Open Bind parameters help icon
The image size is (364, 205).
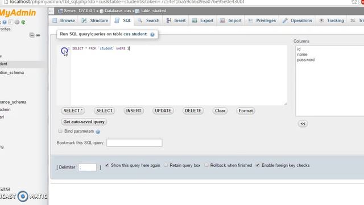[98, 132]
